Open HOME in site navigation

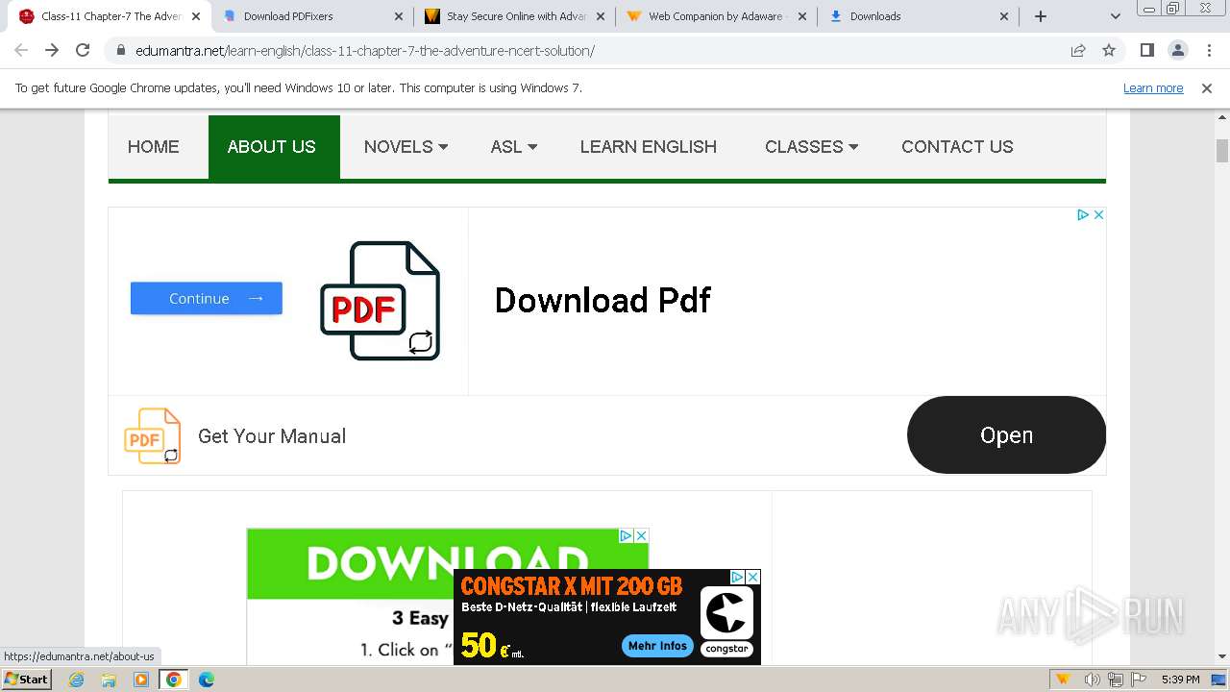click(x=154, y=147)
